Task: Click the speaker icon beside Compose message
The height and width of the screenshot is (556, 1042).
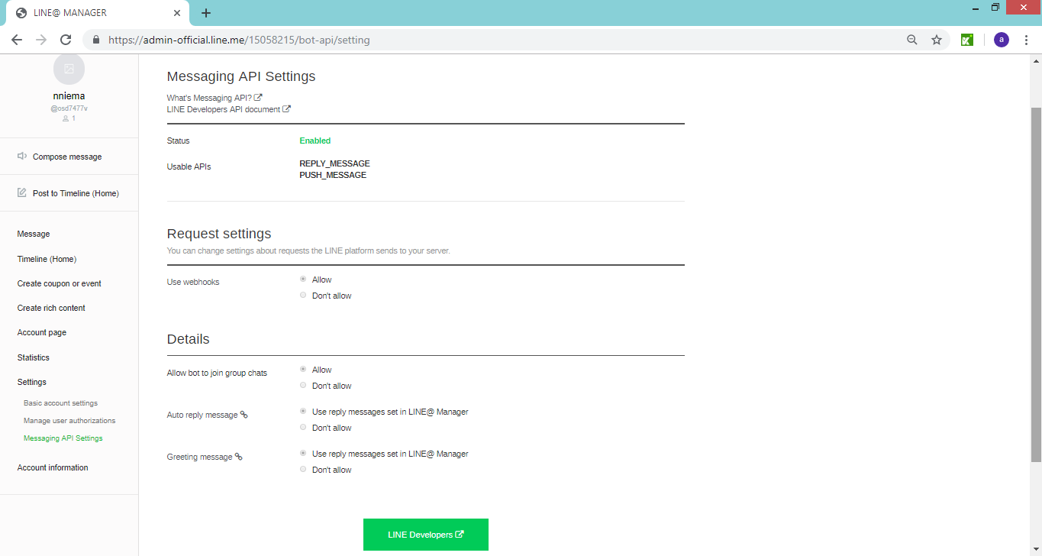Action: click(x=22, y=156)
